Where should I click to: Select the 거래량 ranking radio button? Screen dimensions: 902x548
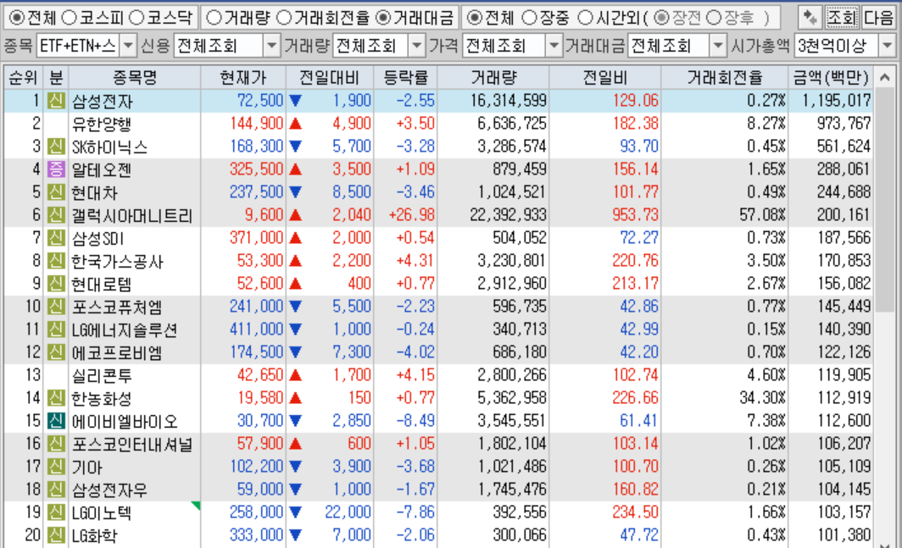pyautogui.click(x=214, y=18)
